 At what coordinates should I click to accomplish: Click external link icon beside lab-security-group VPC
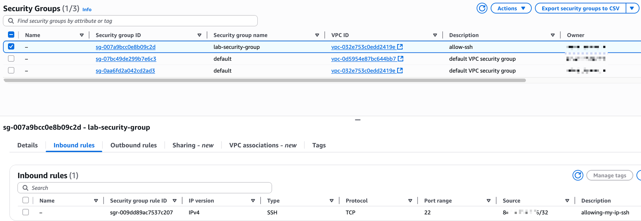pos(400,47)
